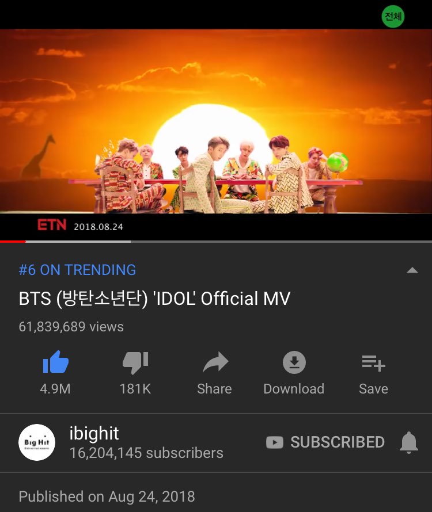Open the Big Hit channel avatar
Viewport: 432px width, 512px height.
pos(37,442)
